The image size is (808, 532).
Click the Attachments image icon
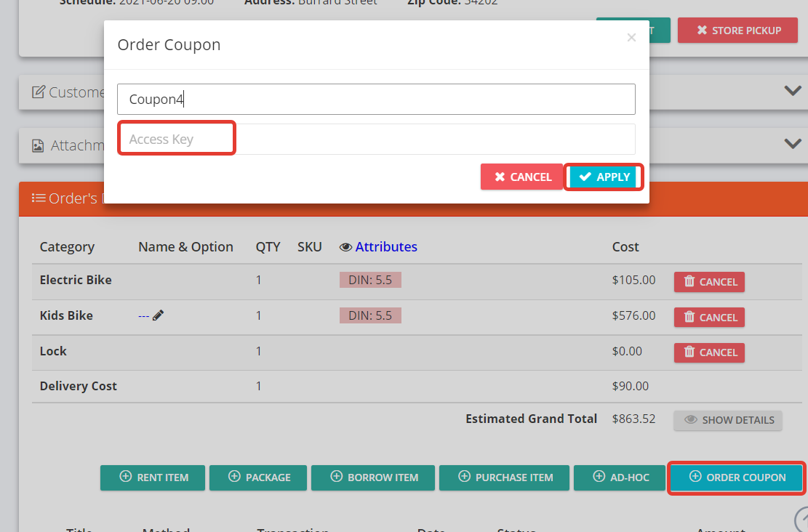coord(38,146)
